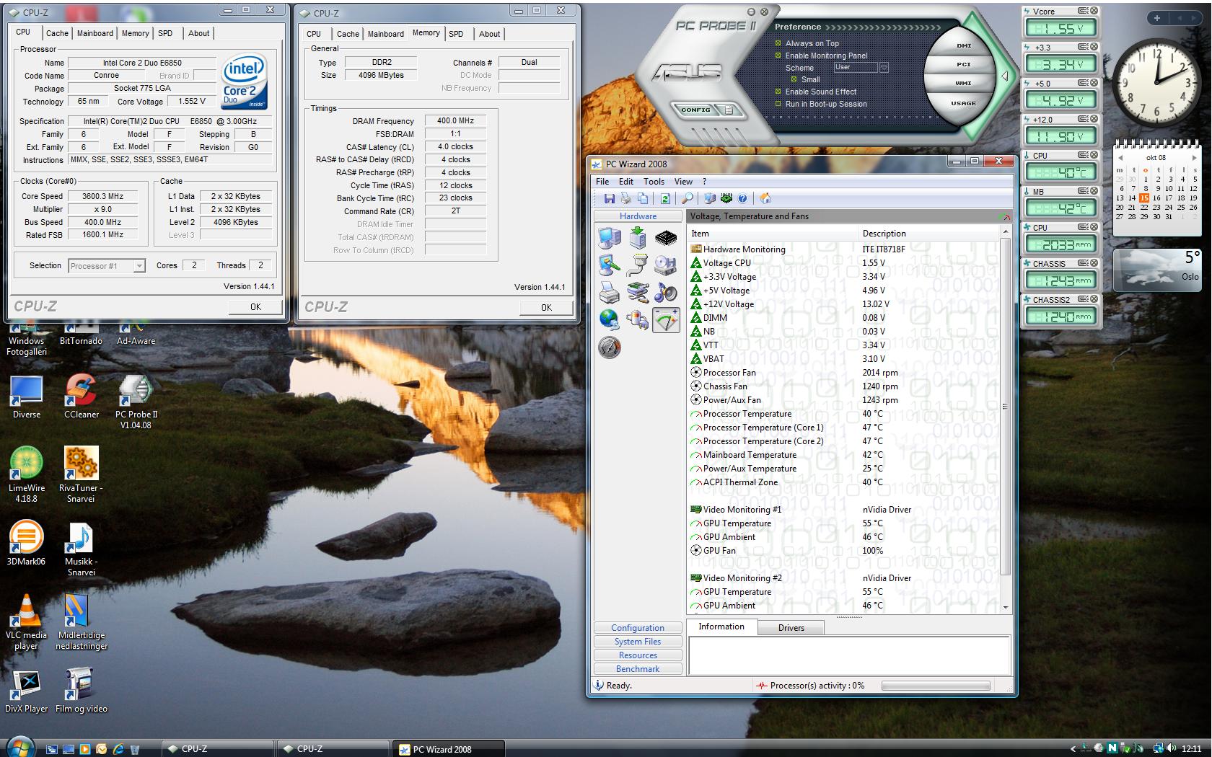Screen dimensions: 1212x757
Task: Click the Save icon in PC Wizard toolbar
Action: coord(610,198)
